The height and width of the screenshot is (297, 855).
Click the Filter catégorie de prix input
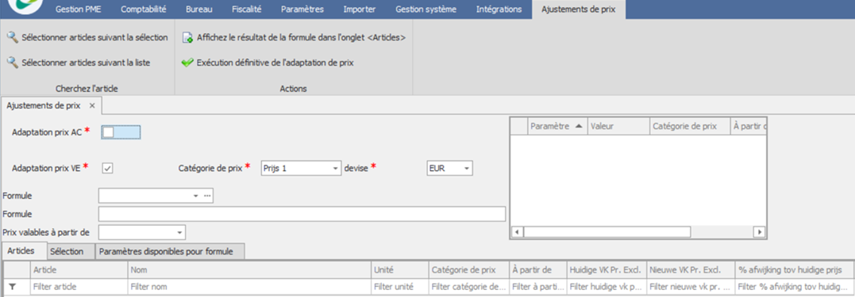(468, 286)
